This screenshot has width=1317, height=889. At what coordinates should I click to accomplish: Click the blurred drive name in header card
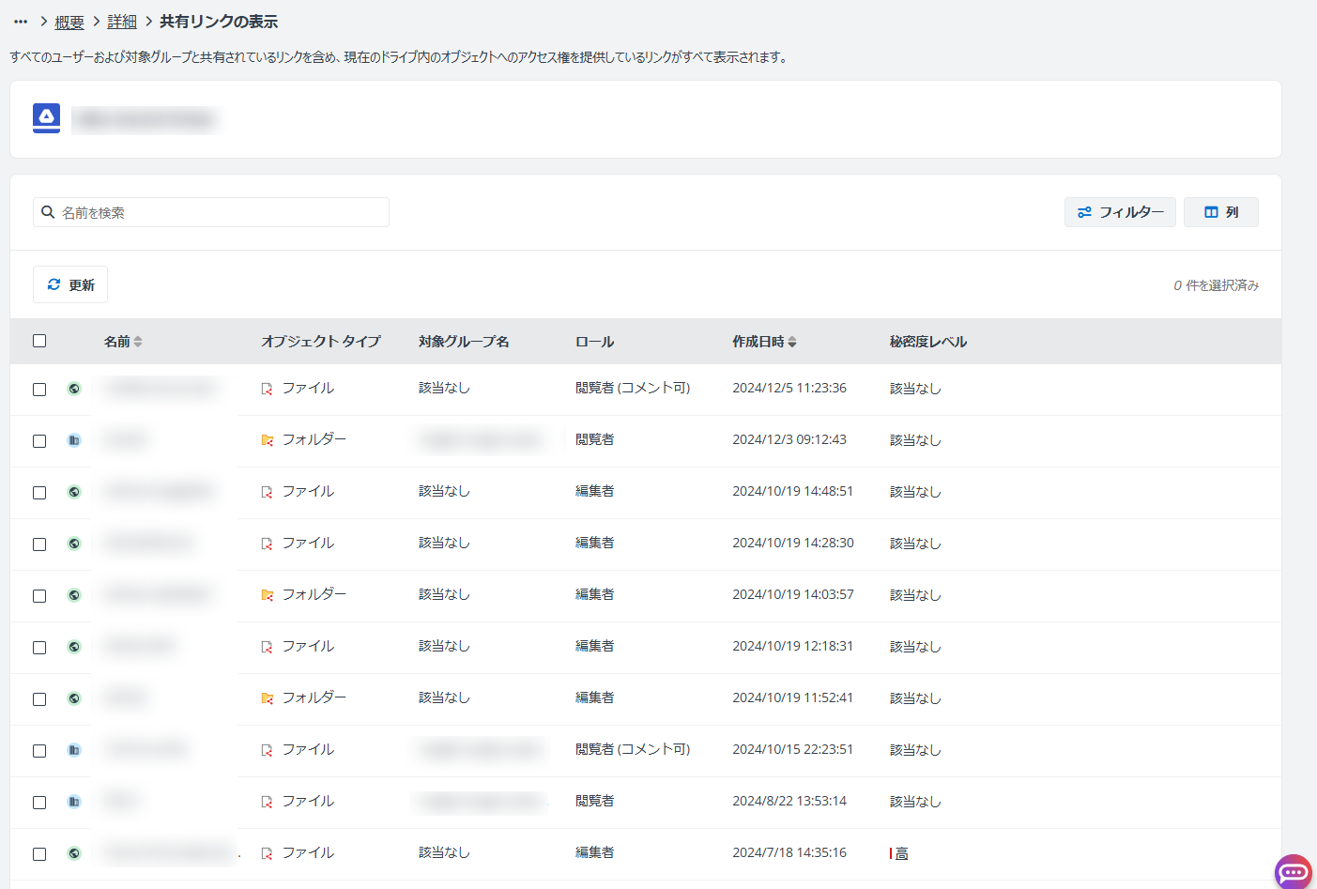[146, 119]
